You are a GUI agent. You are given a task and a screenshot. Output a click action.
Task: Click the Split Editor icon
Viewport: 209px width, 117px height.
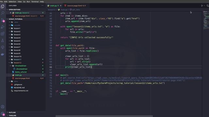pyautogui.click(x=208, y=6)
